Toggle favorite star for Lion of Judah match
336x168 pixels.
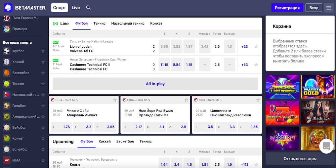[256, 47]
